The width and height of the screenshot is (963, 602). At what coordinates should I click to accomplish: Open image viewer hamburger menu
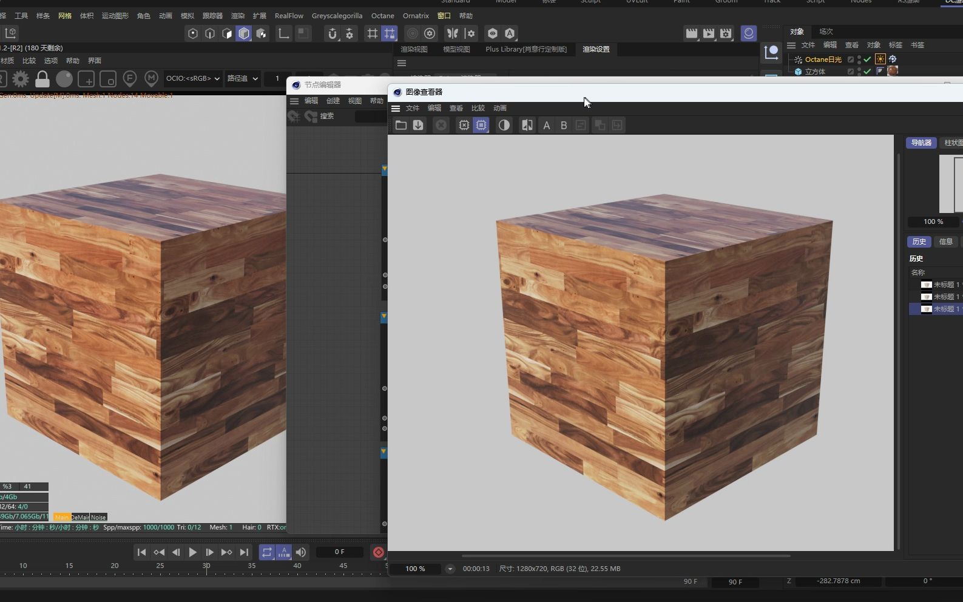coord(396,108)
